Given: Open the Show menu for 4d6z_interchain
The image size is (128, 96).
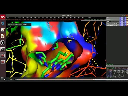Looking at the screenshot, I should point(122,23).
